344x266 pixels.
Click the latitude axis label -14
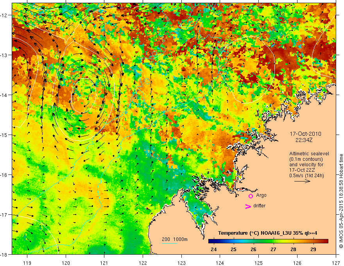pos(4,95)
